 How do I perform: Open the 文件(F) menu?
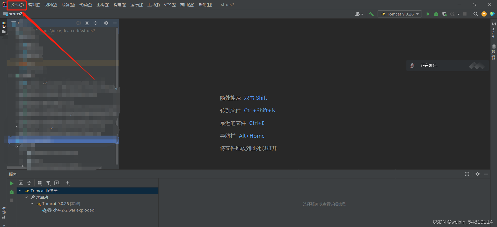coord(17,5)
